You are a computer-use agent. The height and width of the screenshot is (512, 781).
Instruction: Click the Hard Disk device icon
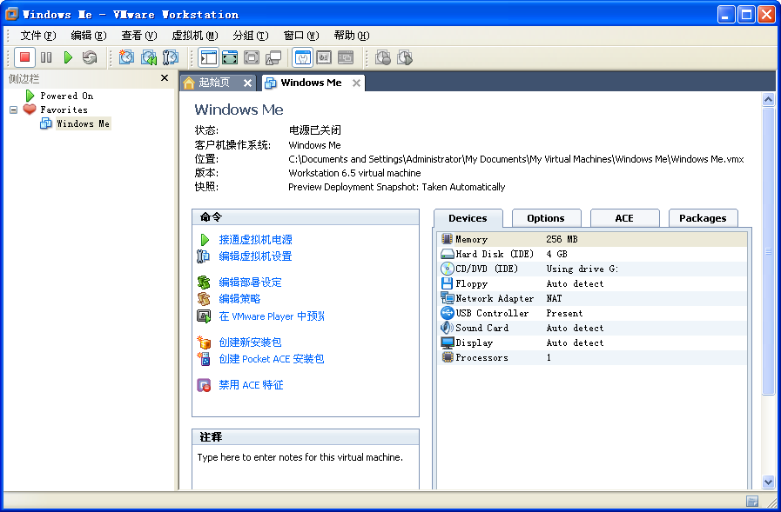coord(448,254)
